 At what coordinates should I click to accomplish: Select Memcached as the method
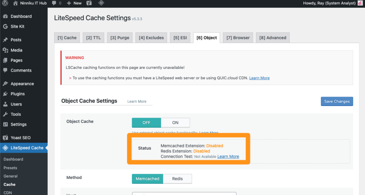point(147,179)
